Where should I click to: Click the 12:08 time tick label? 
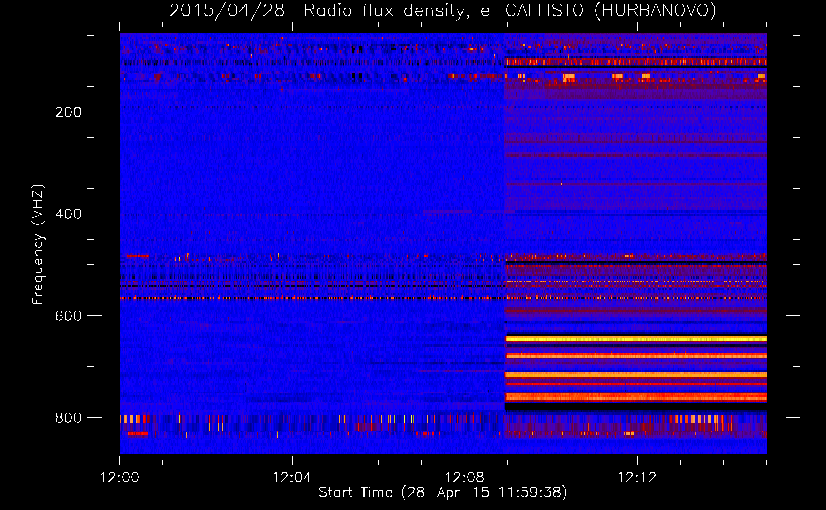[465, 478]
